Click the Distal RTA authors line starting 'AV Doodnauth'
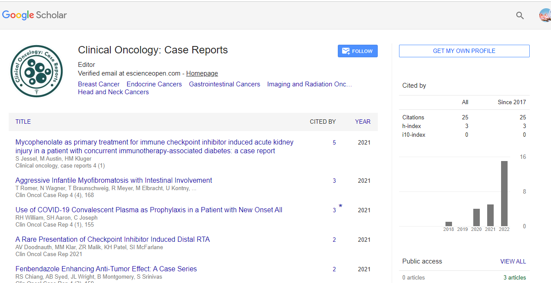The image size is (551, 283). pyautogui.click(x=89, y=247)
